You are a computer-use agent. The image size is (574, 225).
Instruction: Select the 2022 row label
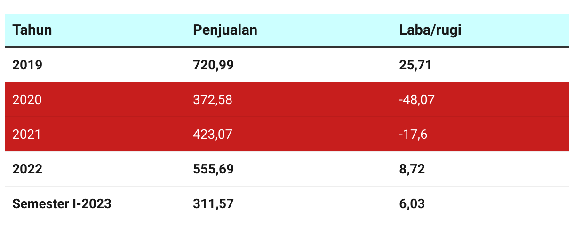coord(27,169)
